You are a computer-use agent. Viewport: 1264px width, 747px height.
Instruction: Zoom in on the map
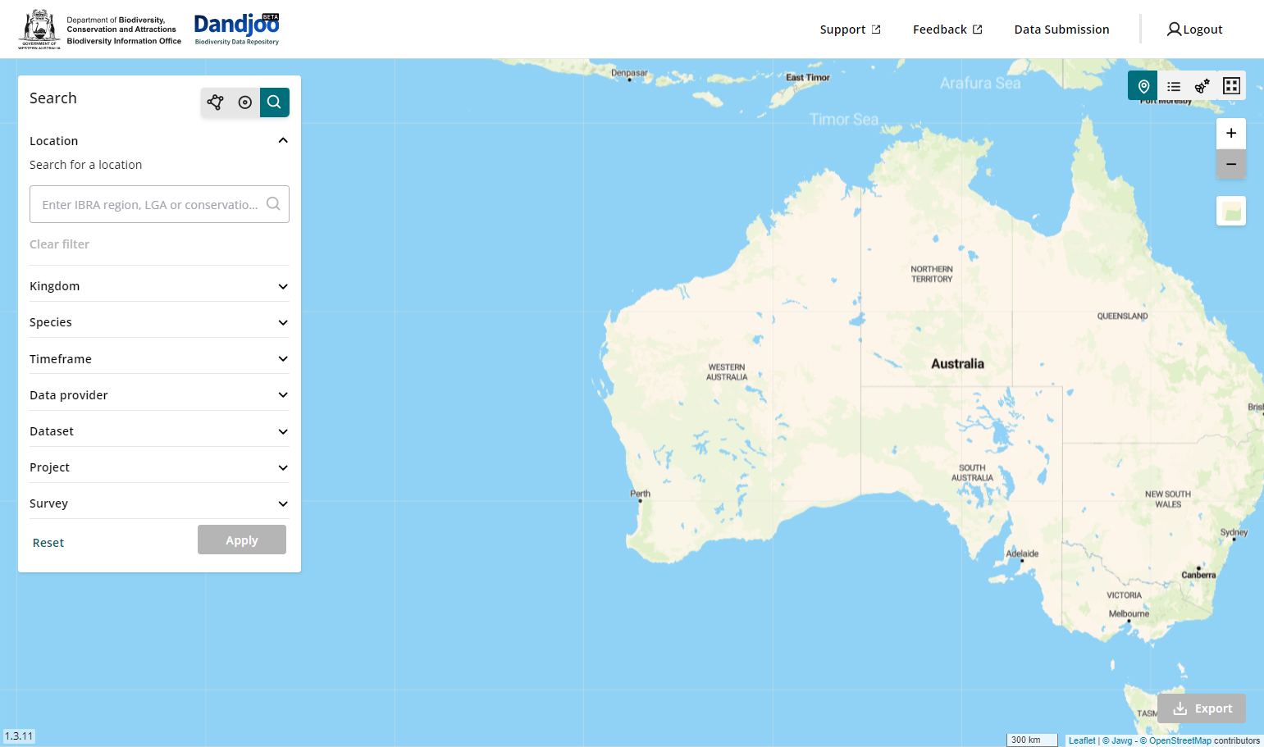(1231, 133)
